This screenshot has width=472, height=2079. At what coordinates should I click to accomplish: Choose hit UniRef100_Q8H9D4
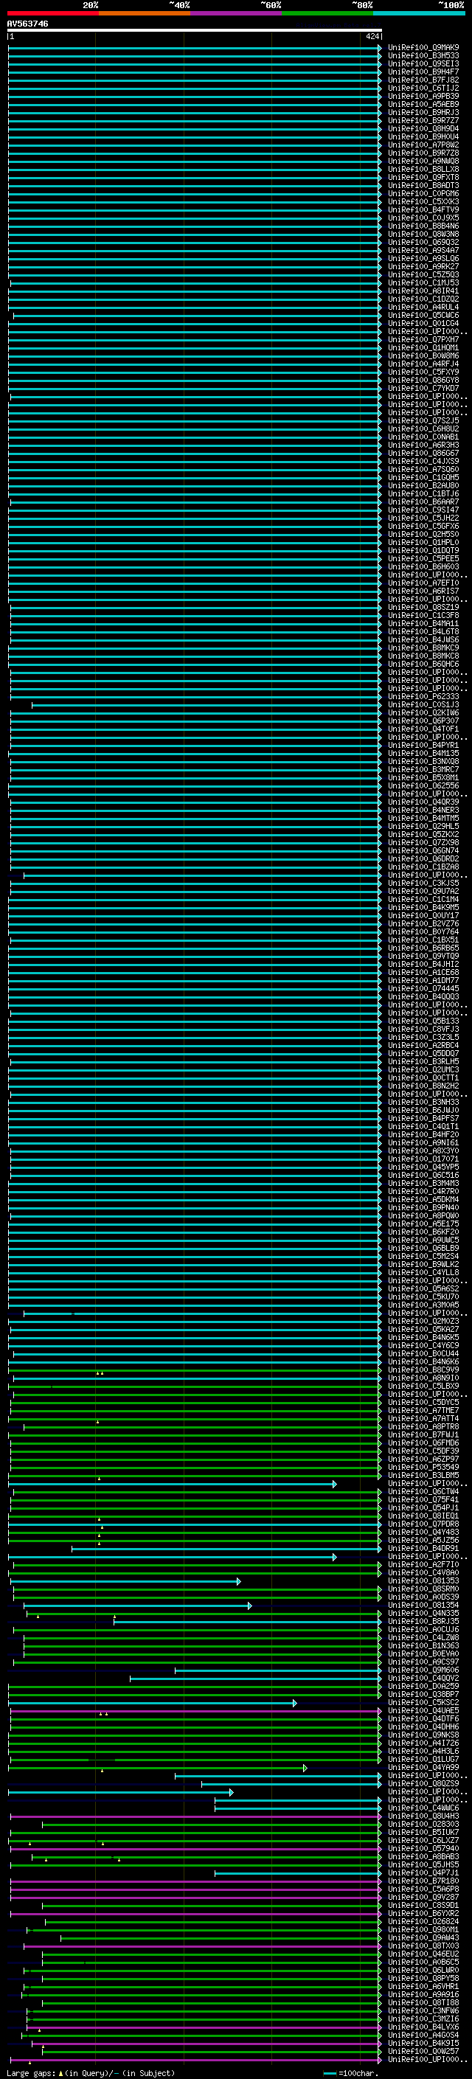(423, 128)
